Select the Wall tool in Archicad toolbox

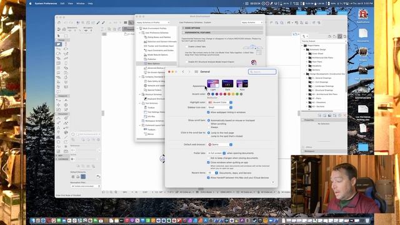[59, 44]
